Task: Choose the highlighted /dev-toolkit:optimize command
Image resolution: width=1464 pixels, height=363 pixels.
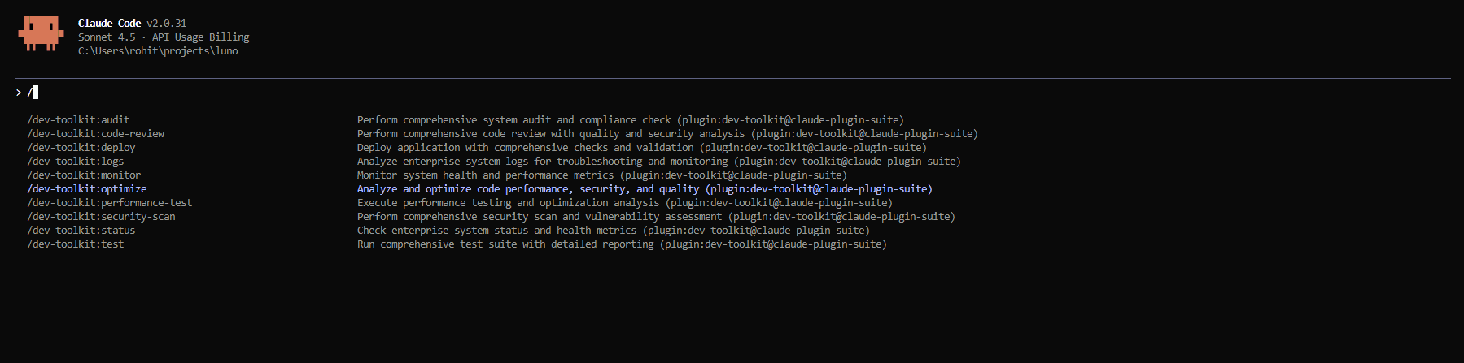Action: click(x=87, y=189)
